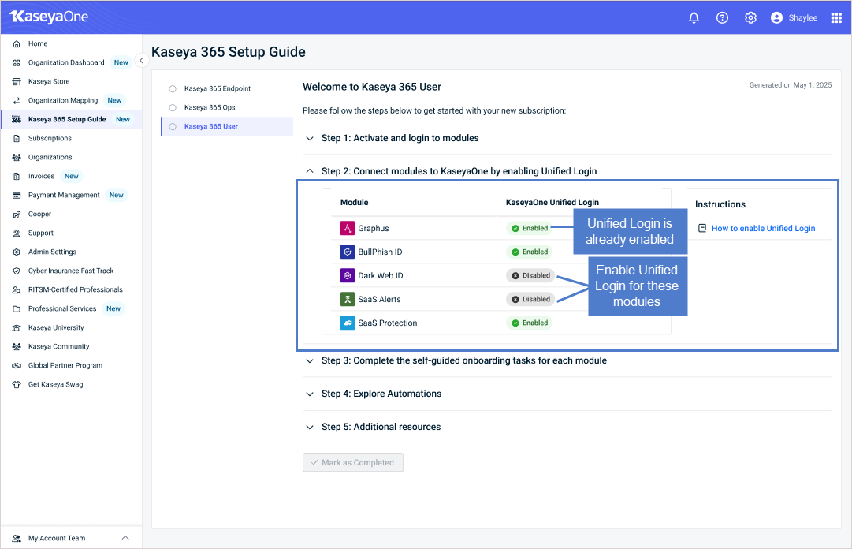Expand My Account Team chevron
This screenshot has height=549, width=852.
click(x=125, y=538)
